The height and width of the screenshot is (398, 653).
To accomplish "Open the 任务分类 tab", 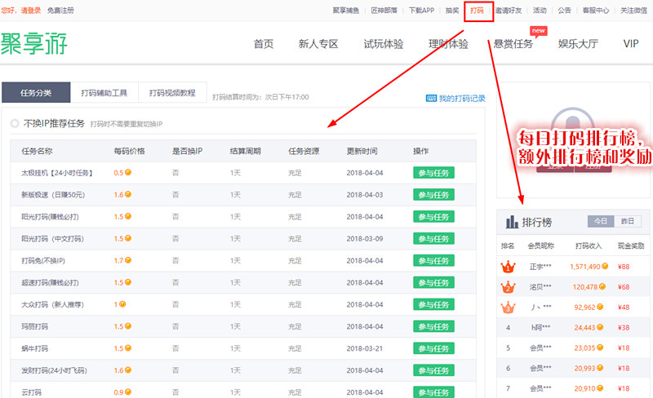I will click(x=36, y=92).
